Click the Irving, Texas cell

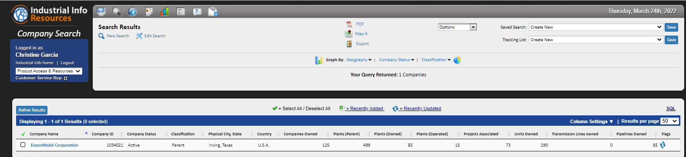click(221, 145)
